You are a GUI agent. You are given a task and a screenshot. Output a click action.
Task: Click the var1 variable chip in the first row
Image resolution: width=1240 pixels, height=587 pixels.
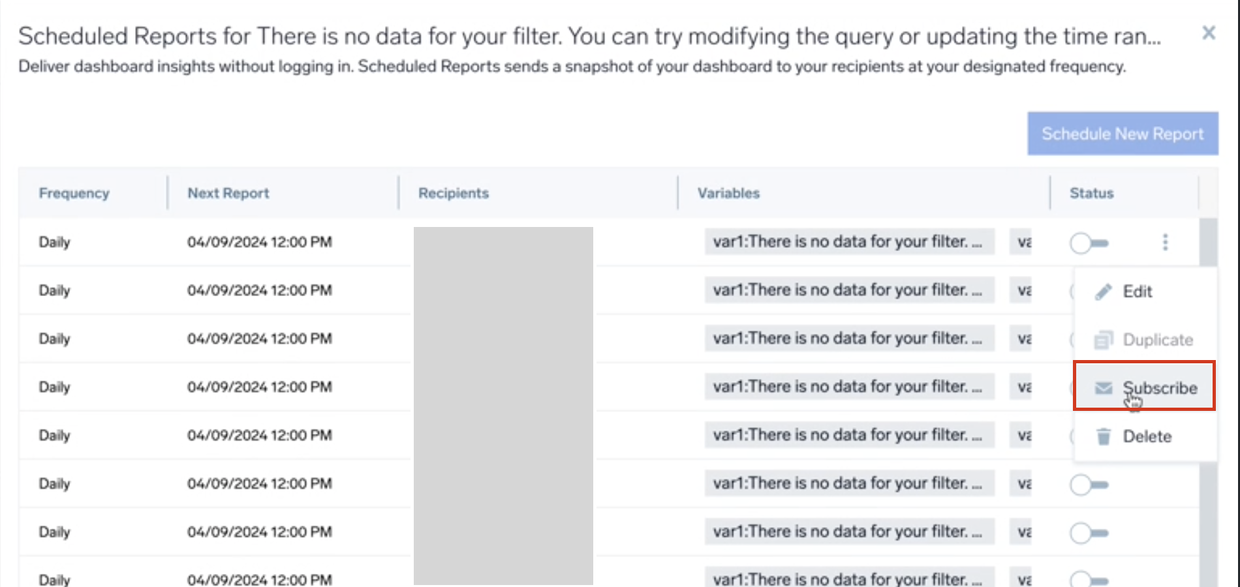(x=848, y=241)
